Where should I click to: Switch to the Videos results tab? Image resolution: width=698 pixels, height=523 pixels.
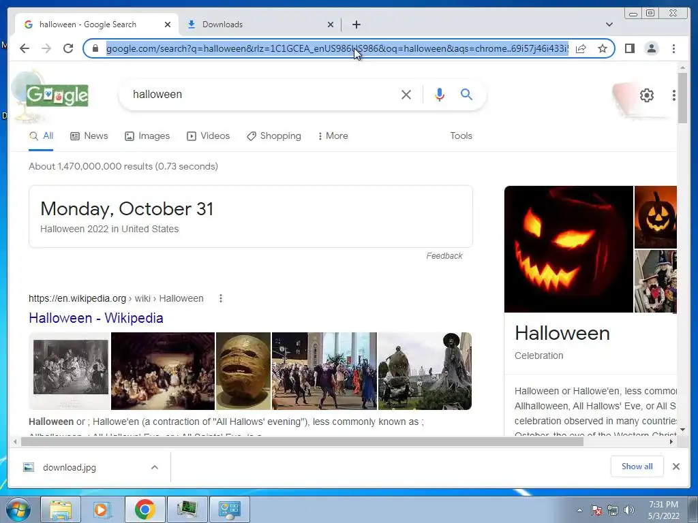pos(209,136)
